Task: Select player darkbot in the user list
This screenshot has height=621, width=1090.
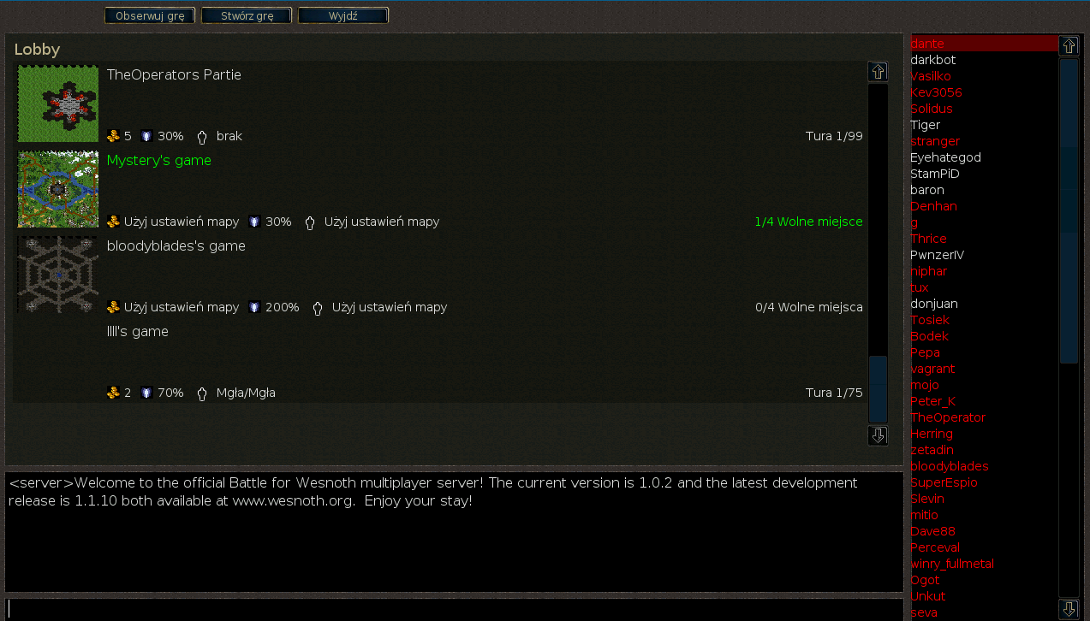Action: click(932, 60)
